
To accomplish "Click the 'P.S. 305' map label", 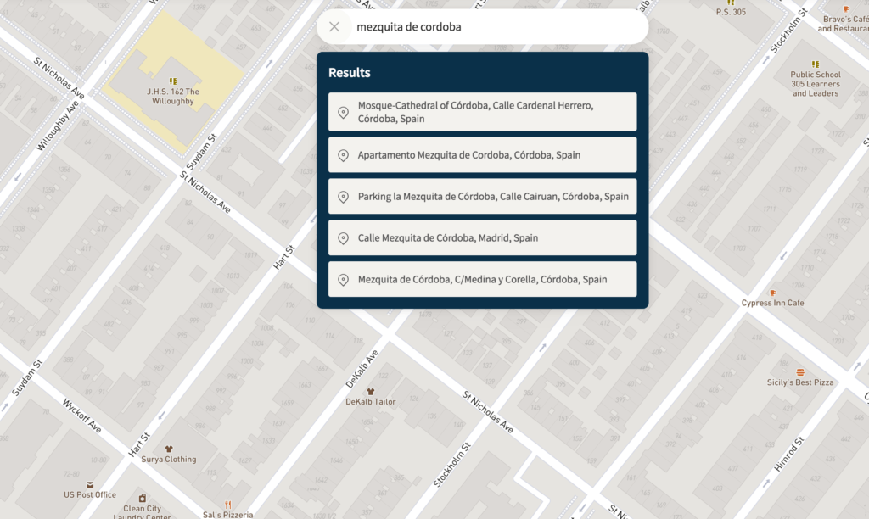I will (731, 12).
